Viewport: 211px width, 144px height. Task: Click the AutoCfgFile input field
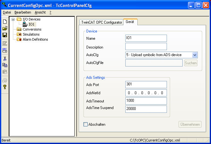(x=154, y=63)
